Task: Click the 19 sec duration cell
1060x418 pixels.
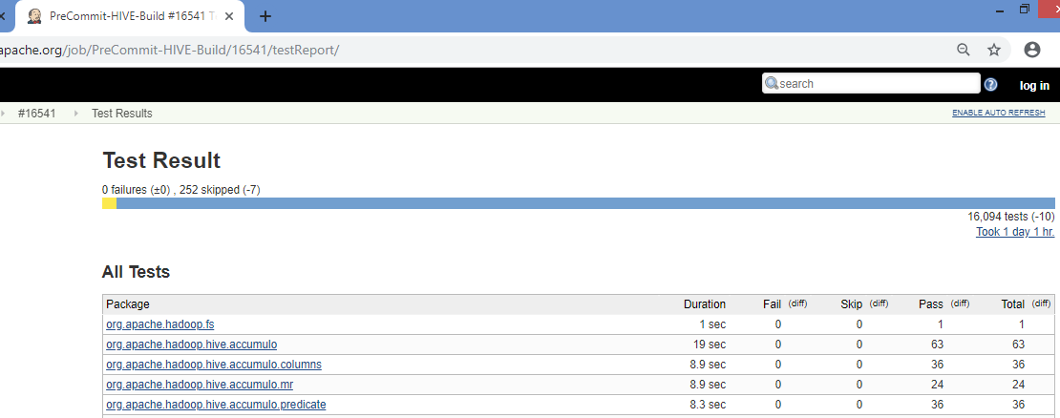Action: coord(710,345)
